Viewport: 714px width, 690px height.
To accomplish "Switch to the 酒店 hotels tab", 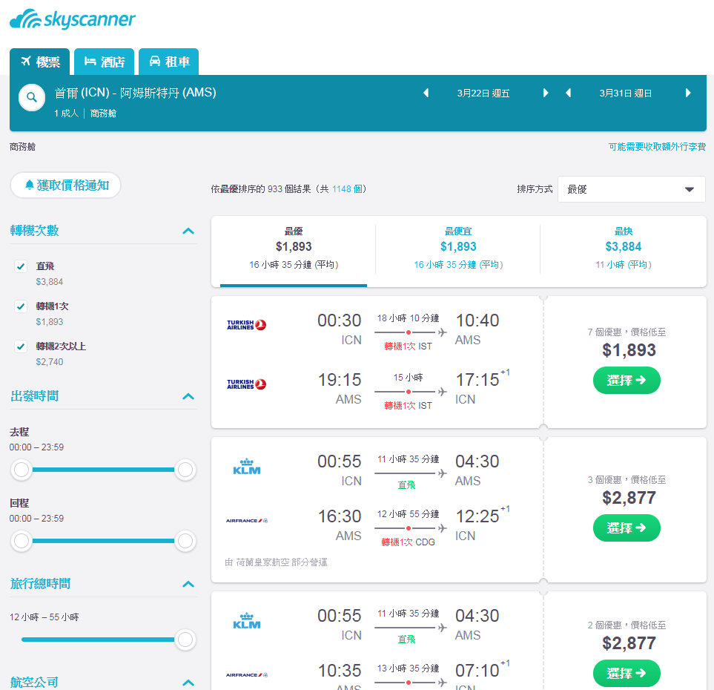I will point(105,62).
